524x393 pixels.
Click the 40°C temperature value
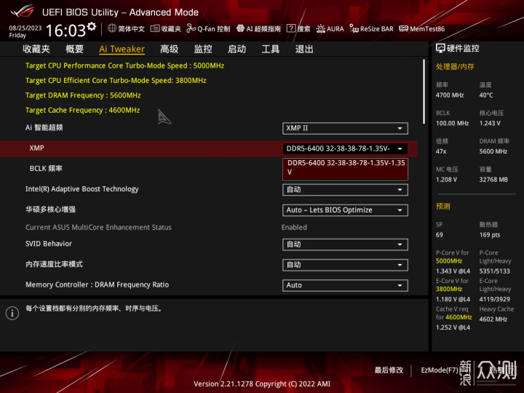pos(486,95)
